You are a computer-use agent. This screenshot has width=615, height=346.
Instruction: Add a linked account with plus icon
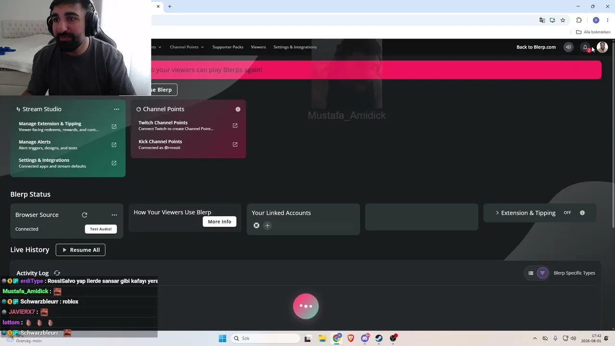coord(268,225)
